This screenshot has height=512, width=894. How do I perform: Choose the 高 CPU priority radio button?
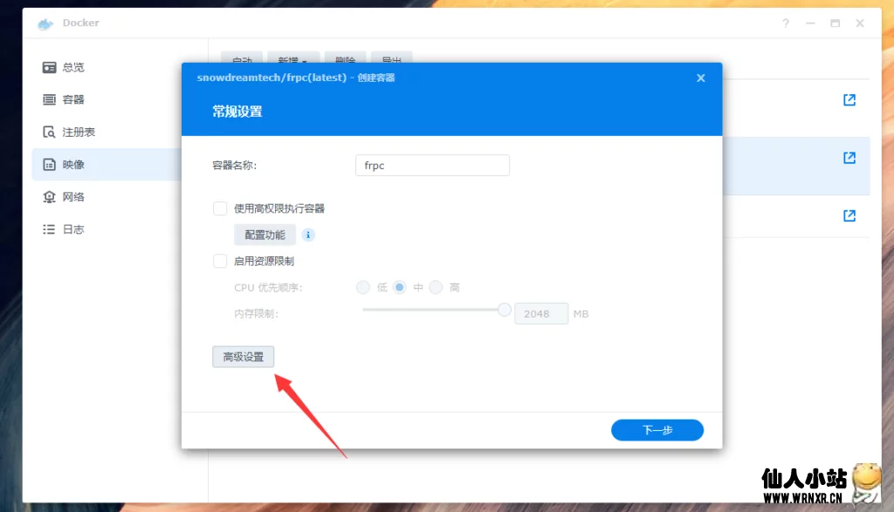point(437,287)
